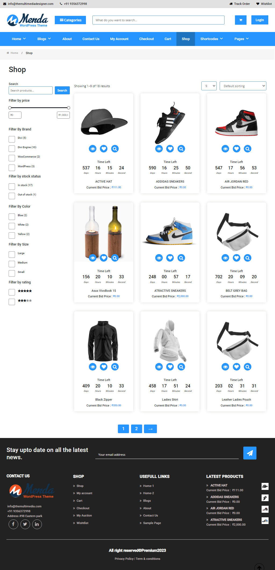Go to page 2 of results
The height and width of the screenshot is (570, 275).
(136, 429)
